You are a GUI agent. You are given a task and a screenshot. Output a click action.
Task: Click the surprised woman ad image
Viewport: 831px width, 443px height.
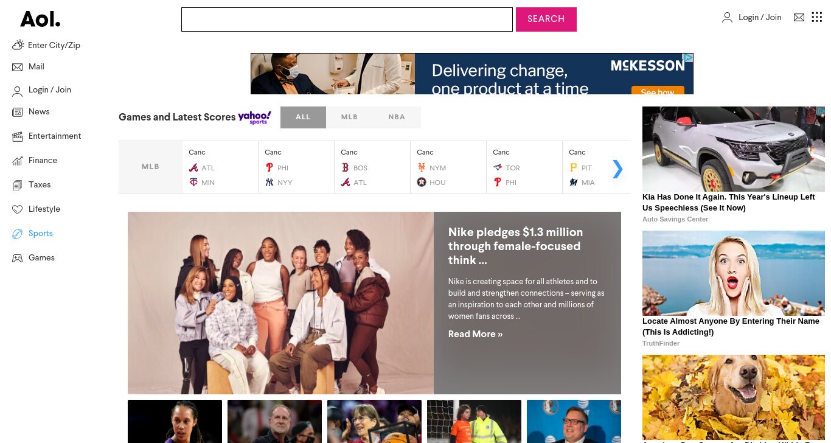coord(734,273)
